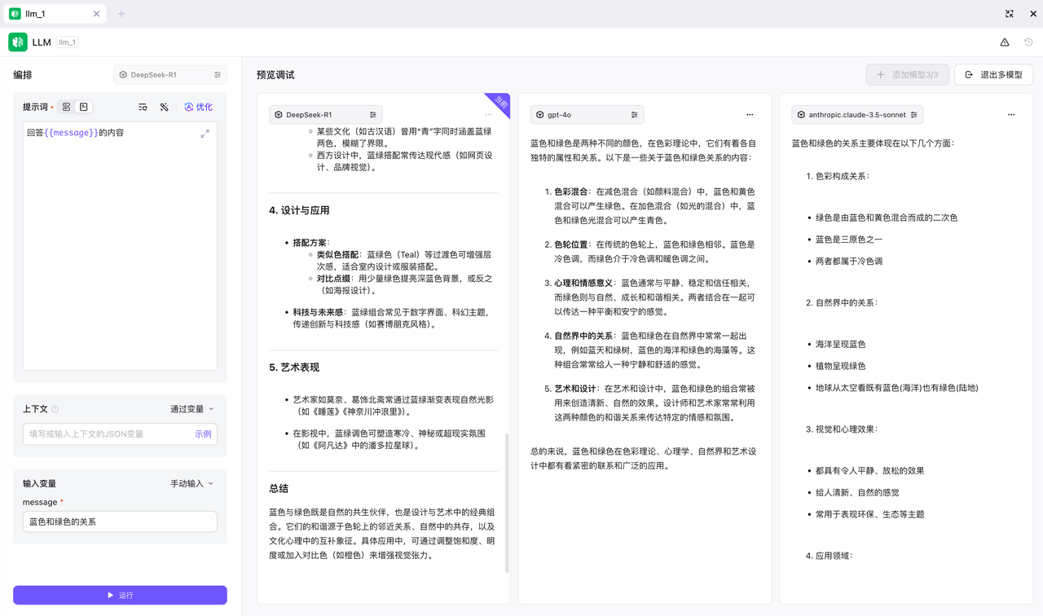Open claude-3.5-sonnet panel more options menu

(x=1011, y=115)
